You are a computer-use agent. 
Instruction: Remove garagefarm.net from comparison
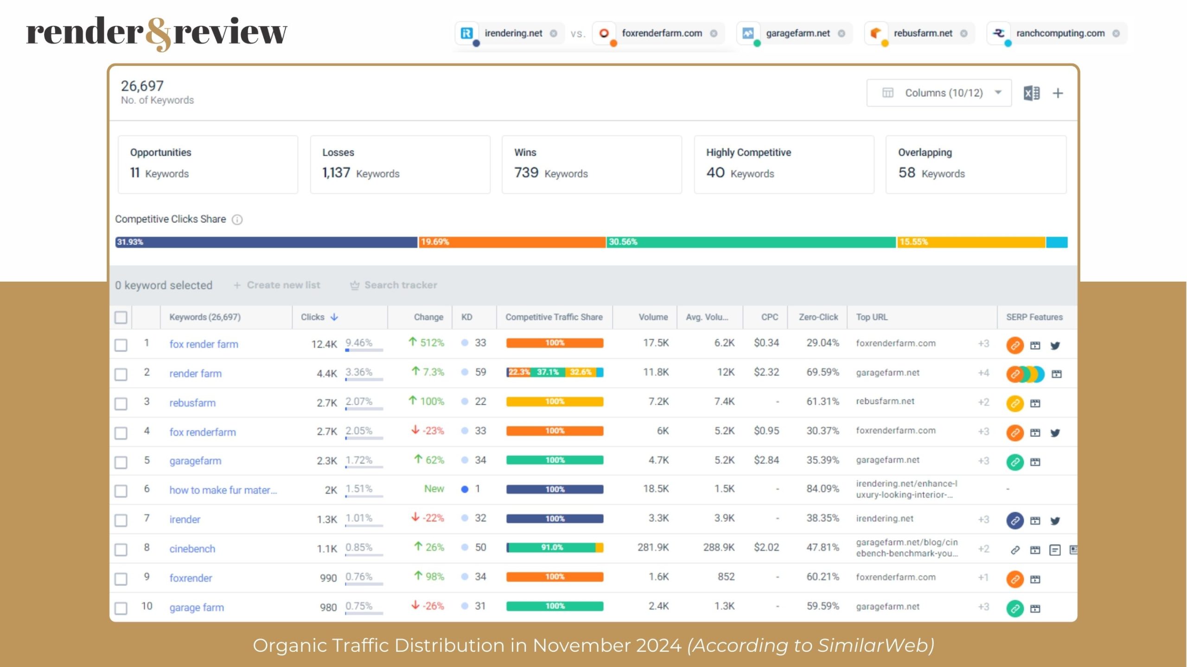coord(842,33)
